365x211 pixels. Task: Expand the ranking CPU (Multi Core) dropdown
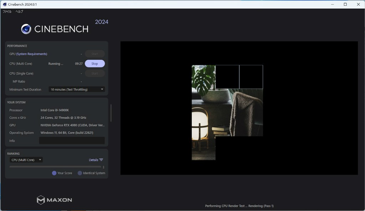coord(26,160)
